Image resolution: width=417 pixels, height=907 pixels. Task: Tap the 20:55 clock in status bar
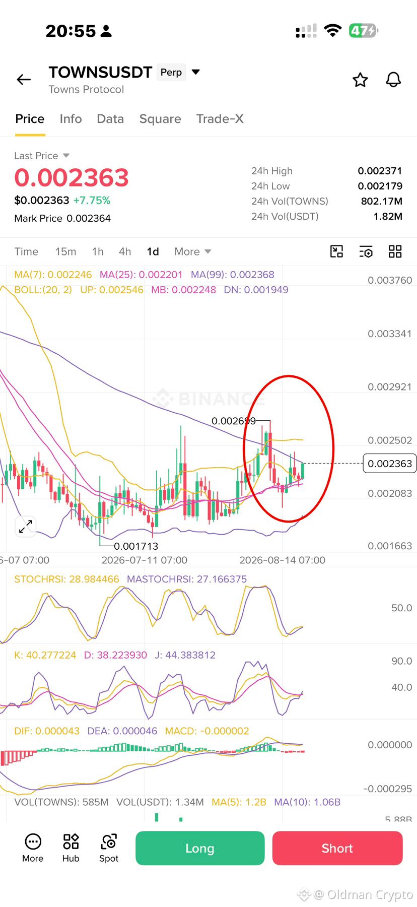[71, 31]
